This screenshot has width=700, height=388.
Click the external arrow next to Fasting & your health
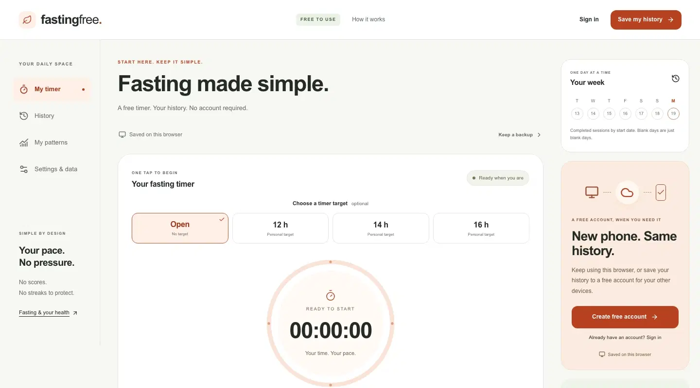click(x=75, y=313)
